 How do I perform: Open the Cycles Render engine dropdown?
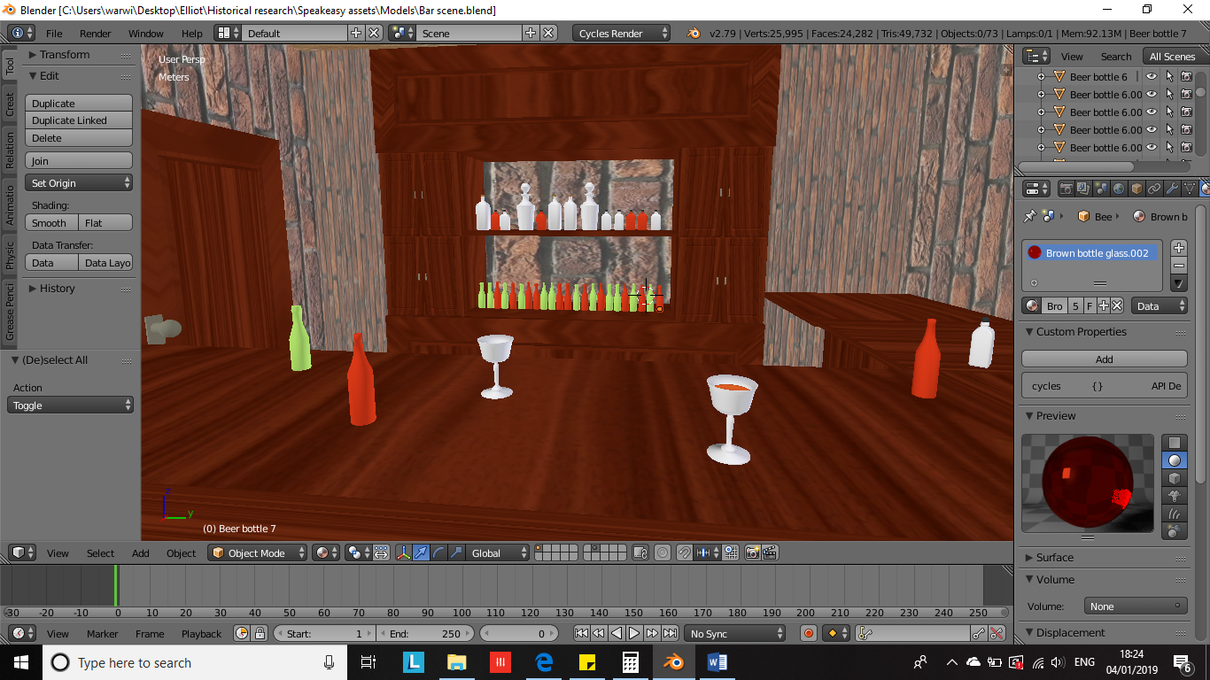[x=622, y=34]
